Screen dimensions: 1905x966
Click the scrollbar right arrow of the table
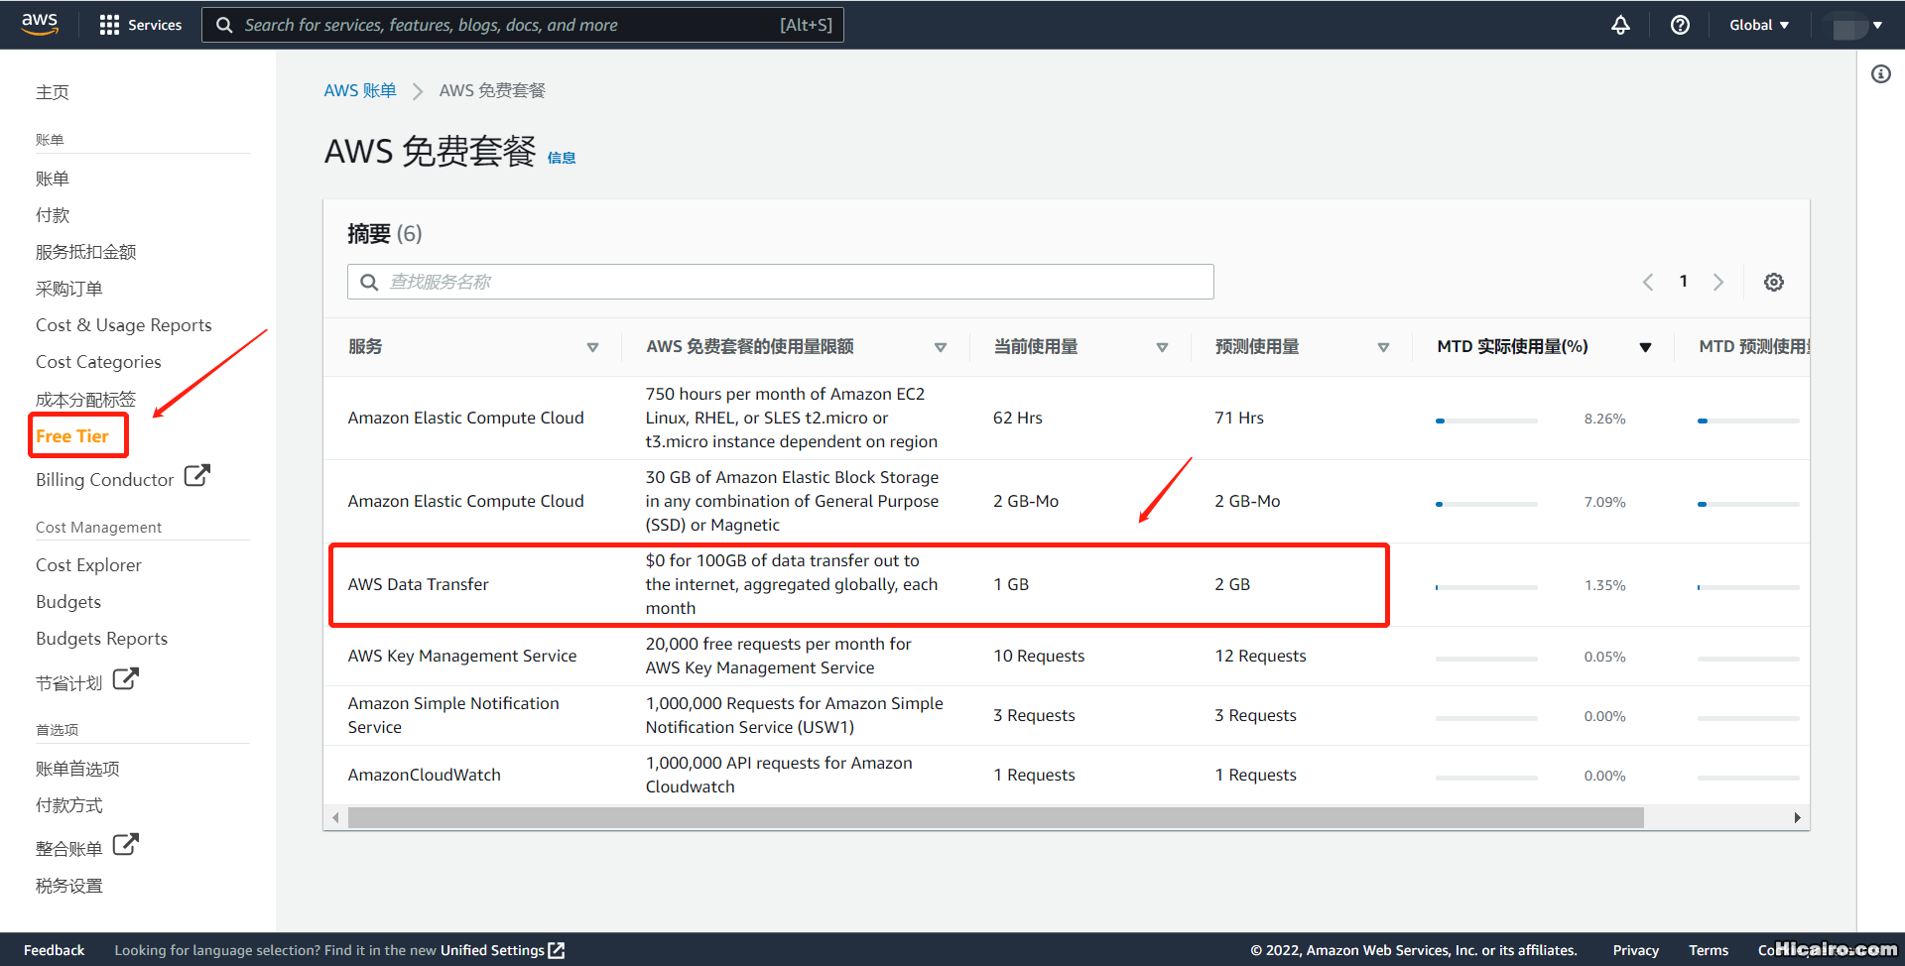[1797, 817]
